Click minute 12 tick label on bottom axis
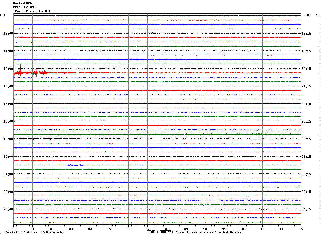This screenshot has width=322, height=236. pos(243,229)
